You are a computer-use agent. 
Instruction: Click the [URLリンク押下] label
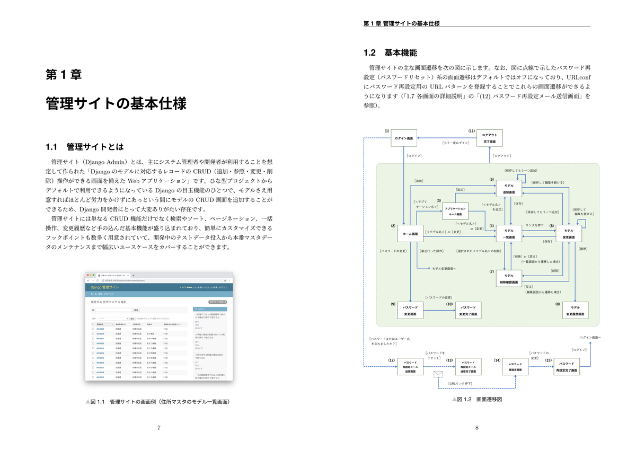click(460, 383)
